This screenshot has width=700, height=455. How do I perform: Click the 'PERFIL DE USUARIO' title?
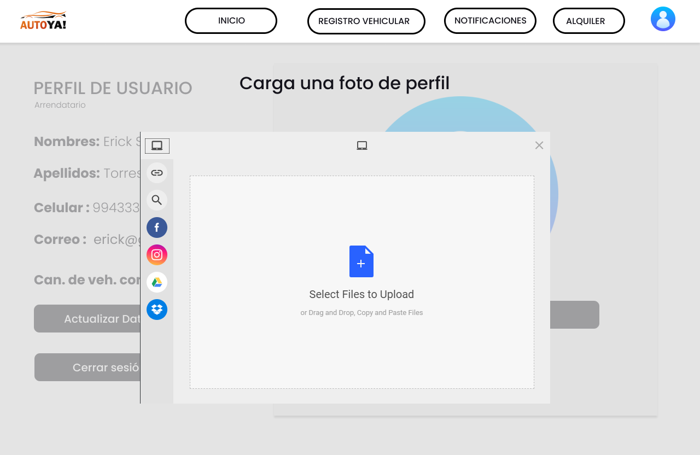113,88
